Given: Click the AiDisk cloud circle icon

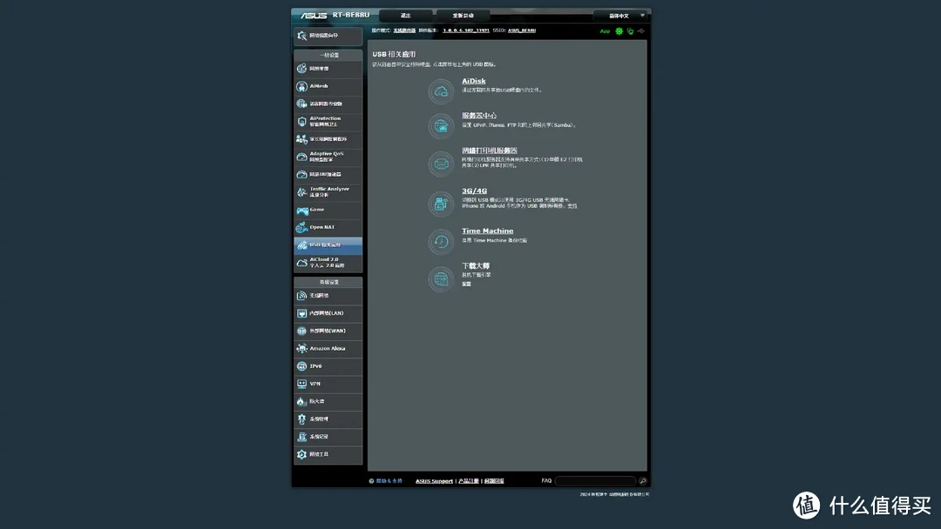Looking at the screenshot, I should pos(441,91).
